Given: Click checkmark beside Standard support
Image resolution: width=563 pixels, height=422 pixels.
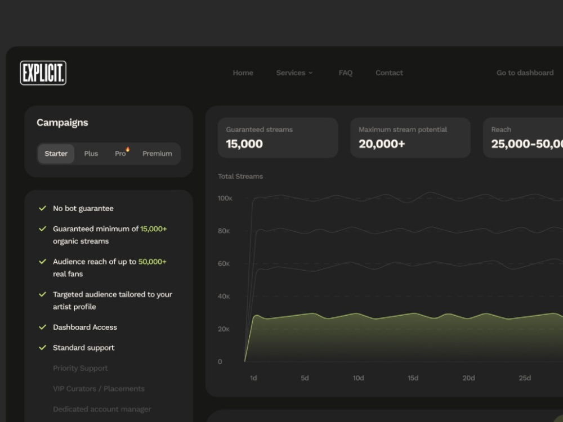Looking at the screenshot, I should (x=42, y=347).
